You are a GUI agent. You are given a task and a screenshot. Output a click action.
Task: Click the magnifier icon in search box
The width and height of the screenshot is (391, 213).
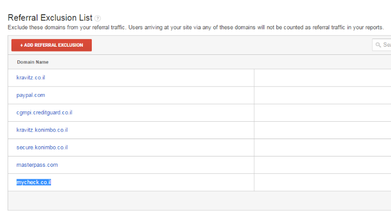click(379, 45)
